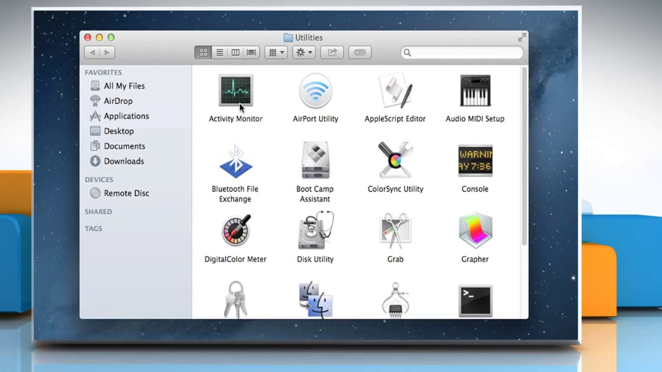This screenshot has height=372, width=662.
Task: Select the Migration Assistant Finder-faces icon
Action: click(x=315, y=300)
